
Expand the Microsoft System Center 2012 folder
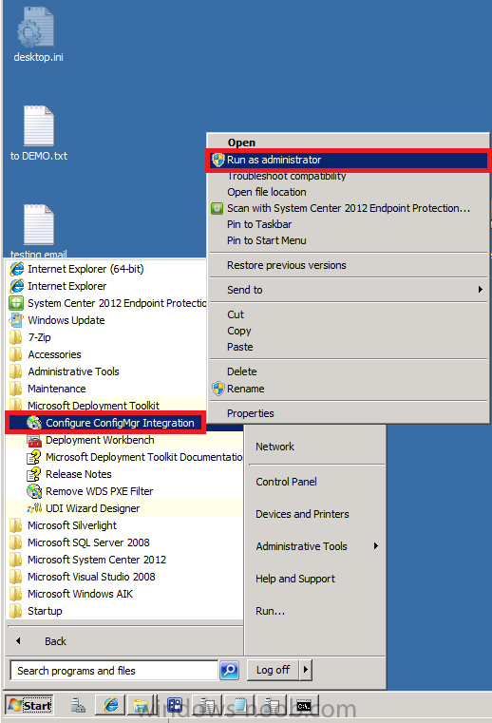tap(97, 560)
